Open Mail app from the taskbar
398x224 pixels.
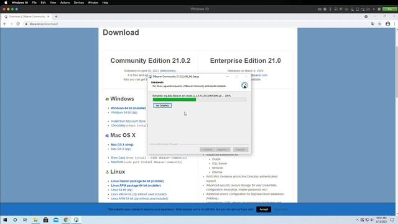[x=56, y=220]
